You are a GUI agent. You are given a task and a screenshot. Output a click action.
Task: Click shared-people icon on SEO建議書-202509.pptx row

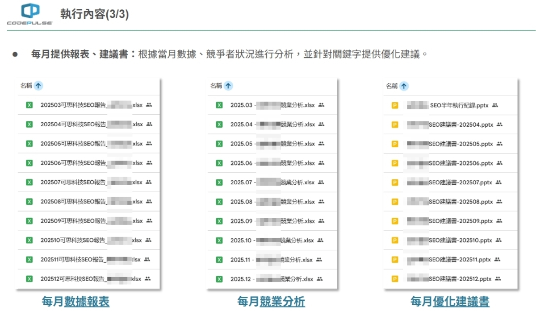(x=499, y=221)
